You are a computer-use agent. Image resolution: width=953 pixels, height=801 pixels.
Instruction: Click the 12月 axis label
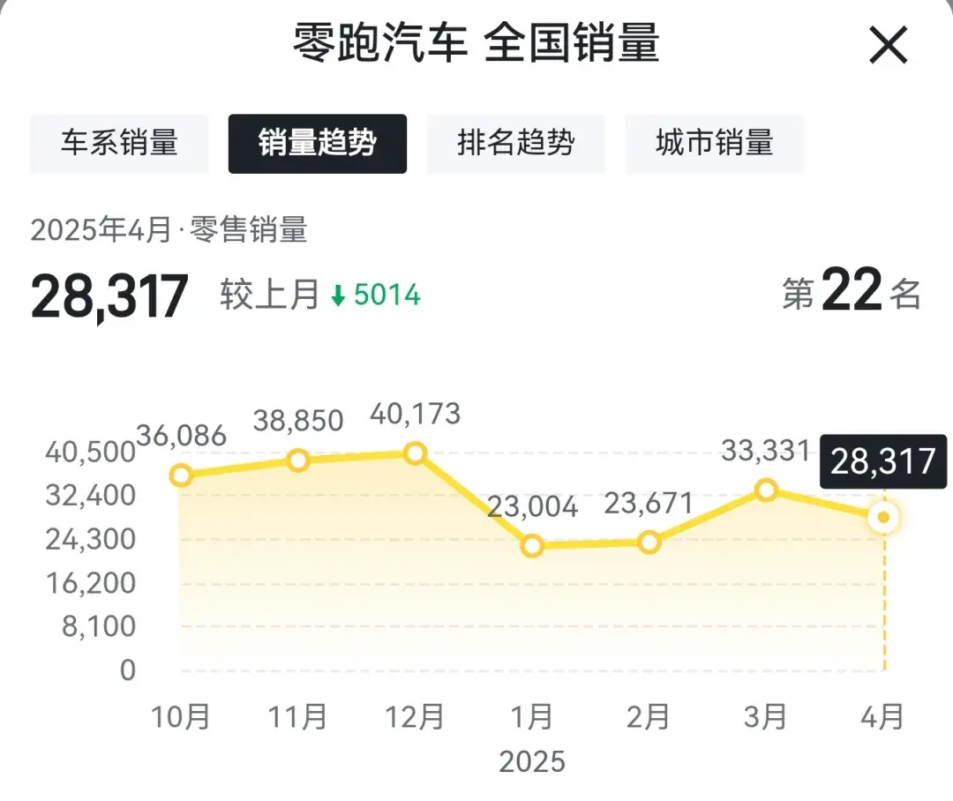[x=415, y=716]
